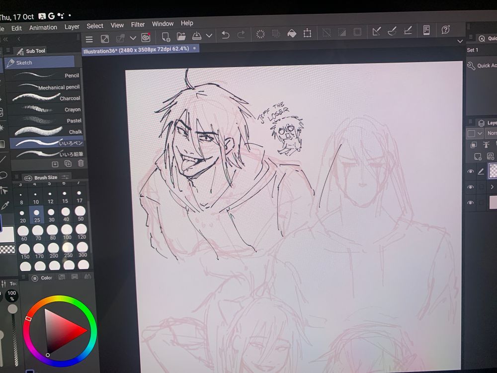Open the hamburger menu in the command bar
This screenshot has height=373, width=497.
(x=89, y=39)
